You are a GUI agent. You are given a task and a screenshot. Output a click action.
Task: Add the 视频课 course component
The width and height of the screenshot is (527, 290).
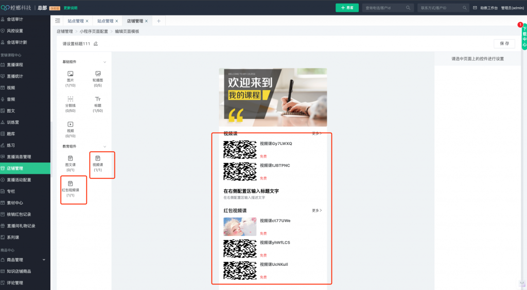[x=98, y=164]
